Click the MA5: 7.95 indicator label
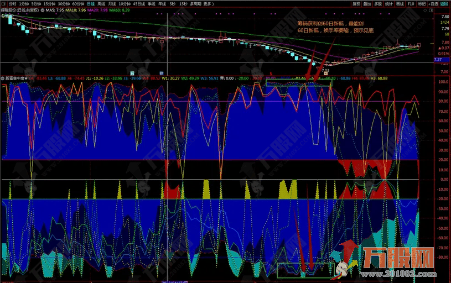 tap(55, 10)
